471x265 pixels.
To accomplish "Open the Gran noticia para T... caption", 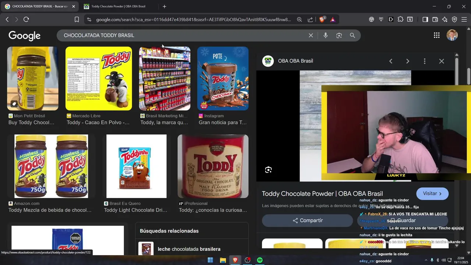I will click(223, 123).
